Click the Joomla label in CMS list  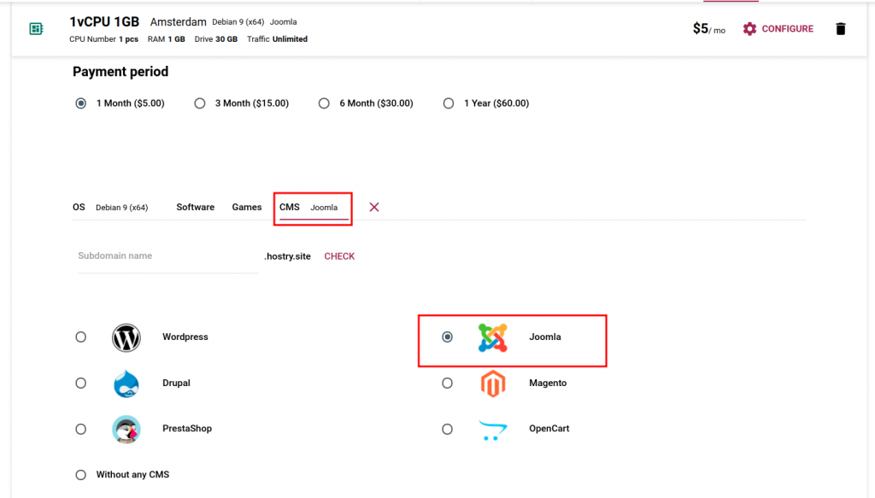pos(545,337)
